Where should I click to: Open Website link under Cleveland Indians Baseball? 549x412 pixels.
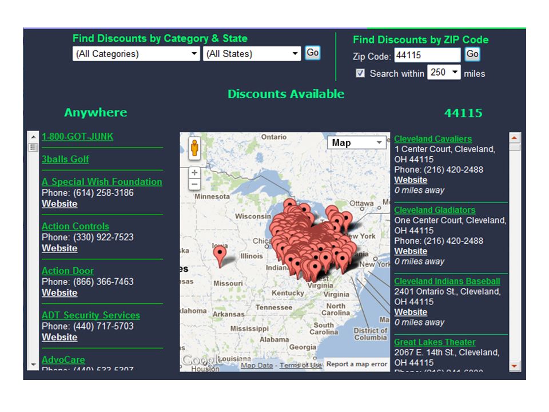point(411,312)
